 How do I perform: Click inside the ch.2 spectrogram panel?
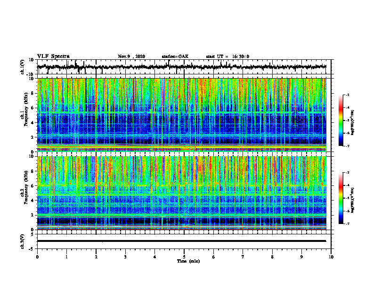pyautogui.click(x=181, y=193)
